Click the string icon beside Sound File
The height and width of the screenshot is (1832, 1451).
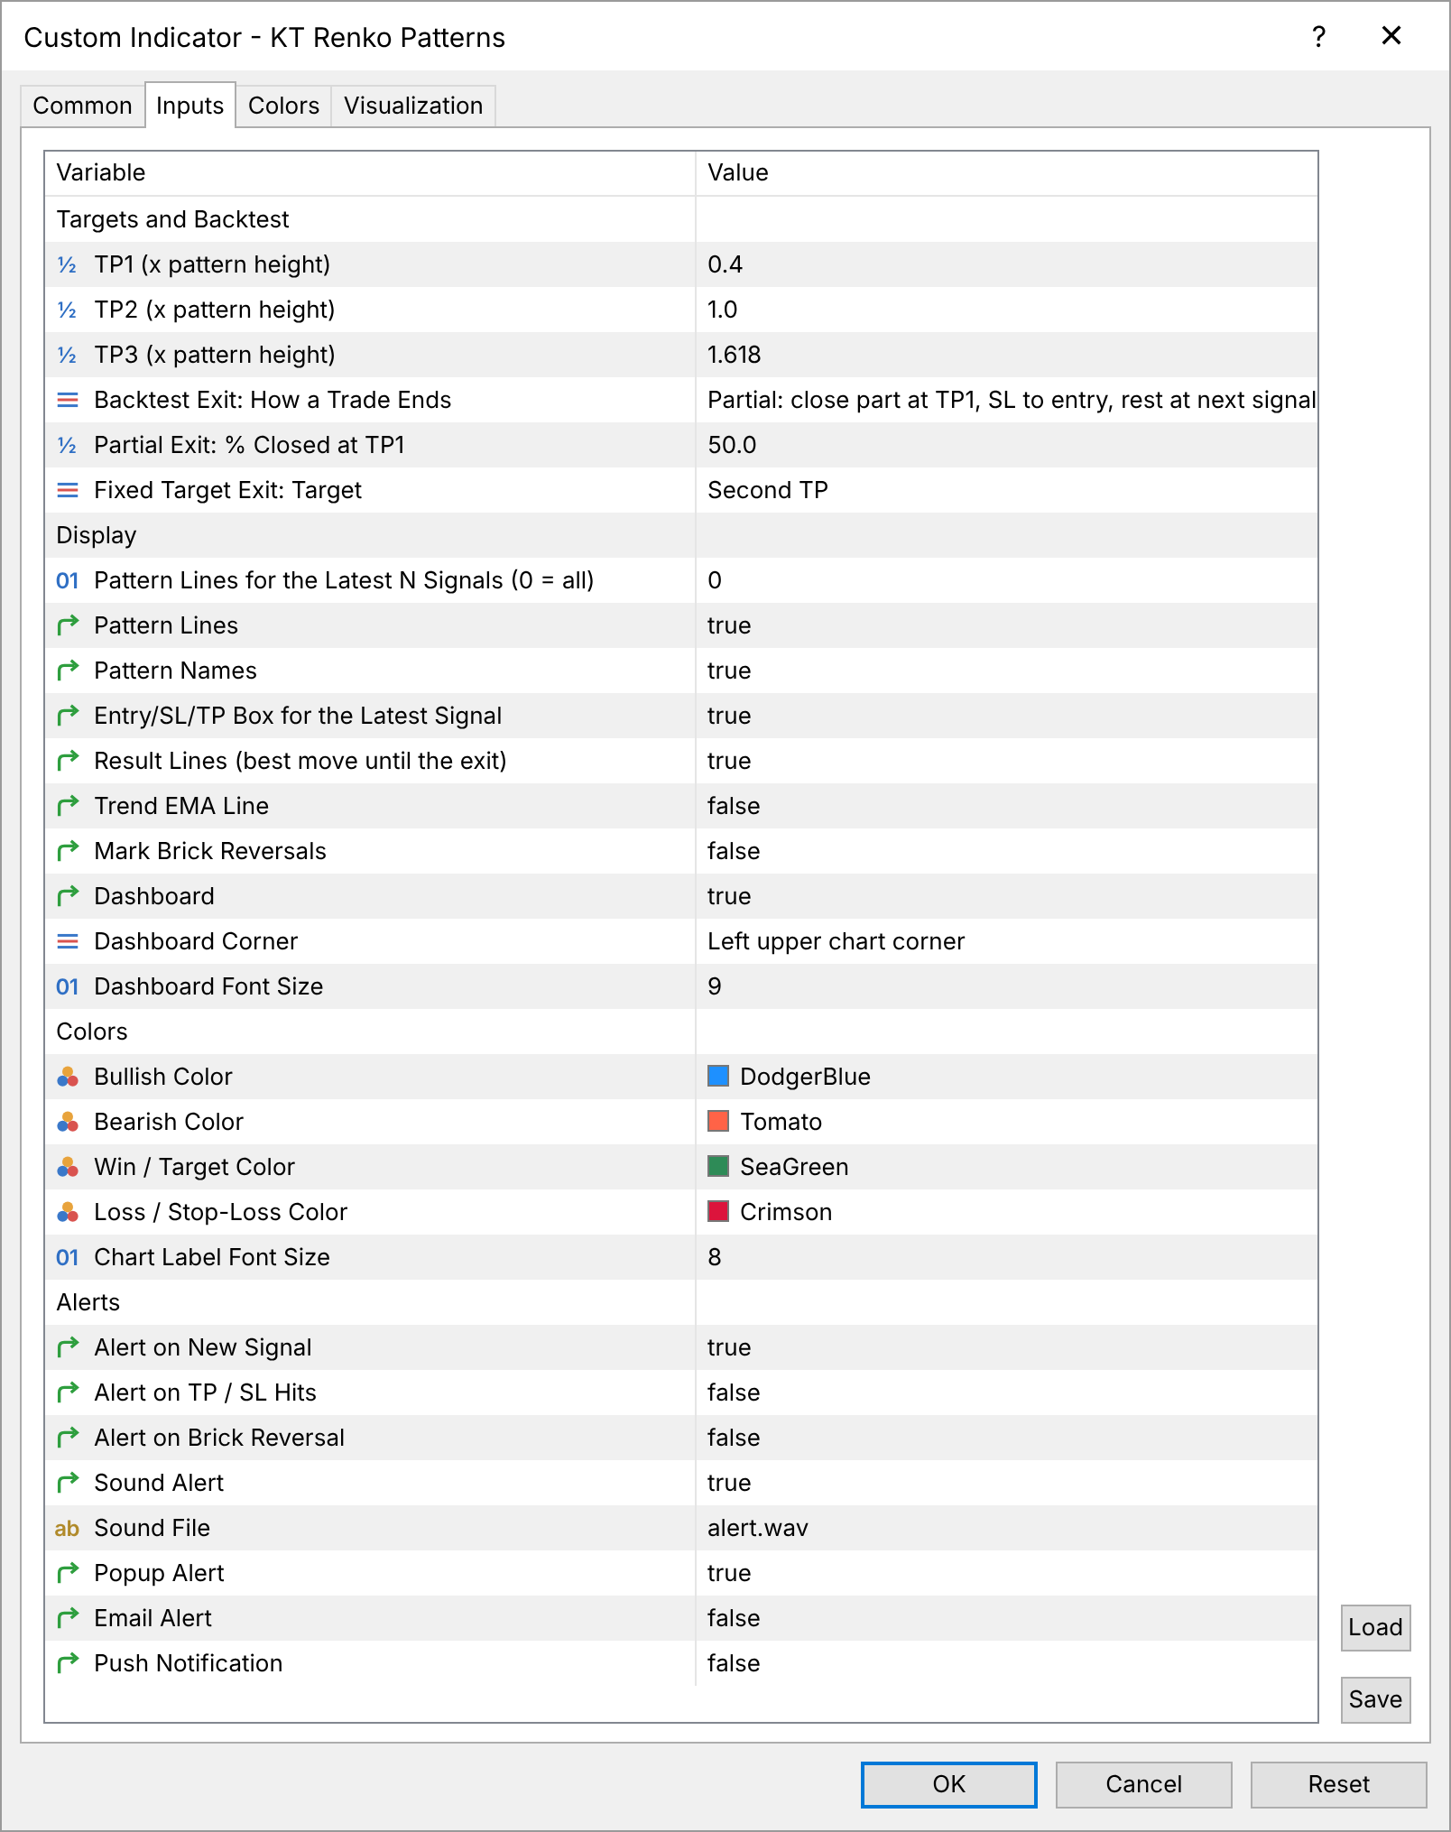(68, 1528)
